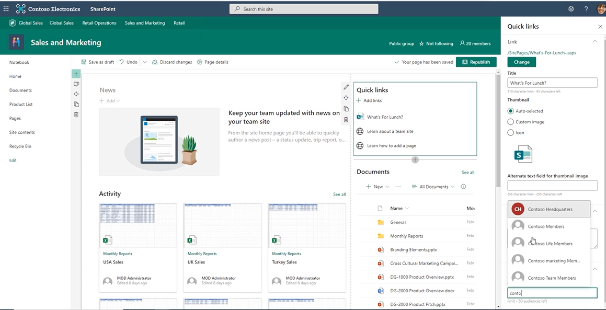Viewport: 606px width, 310px height.
Task: Add web part plus below Quick links
Action: click(x=415, y=159)
